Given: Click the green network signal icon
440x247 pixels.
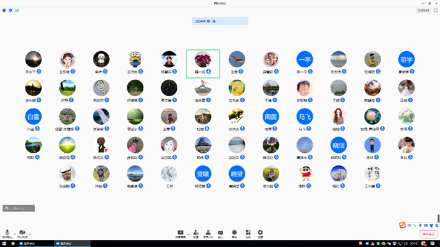Looking at the screenshot, I should [17, 11].
